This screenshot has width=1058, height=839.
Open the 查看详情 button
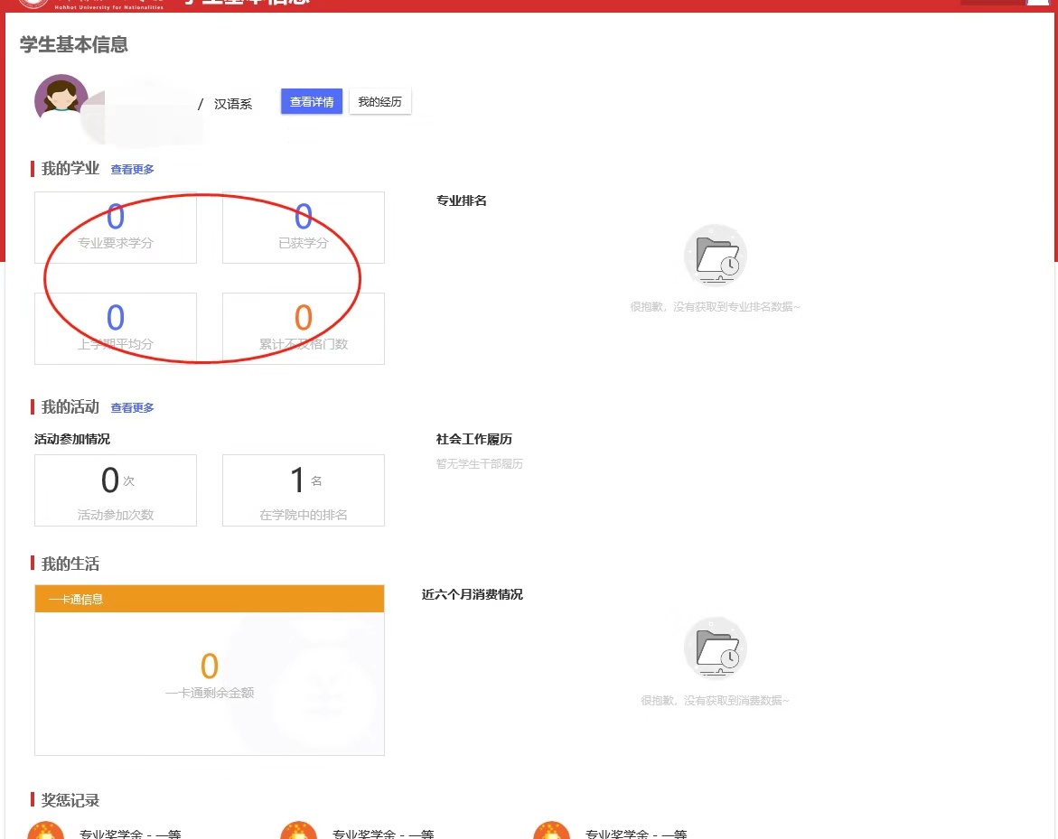[312, 102]
